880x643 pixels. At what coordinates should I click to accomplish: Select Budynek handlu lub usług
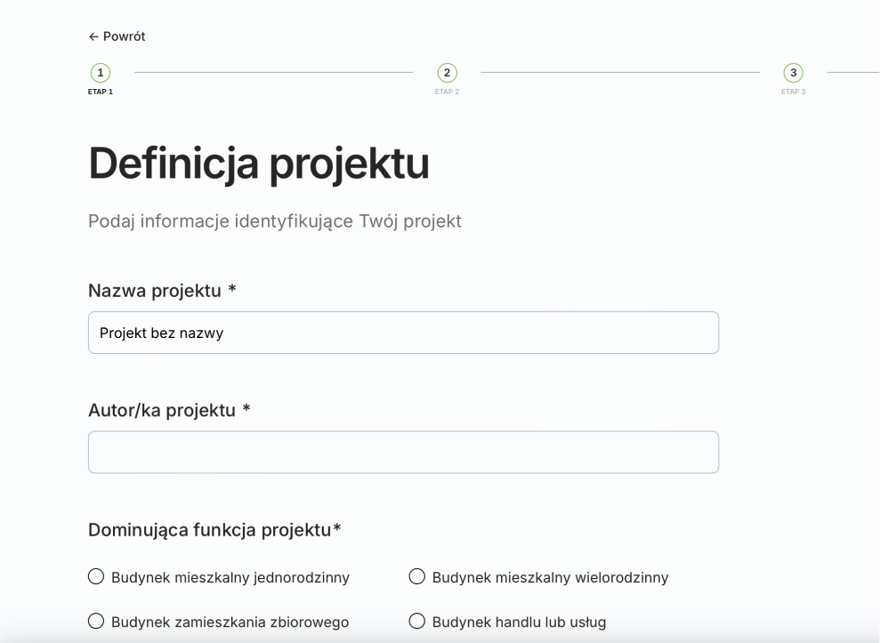click(x=416, y=622)
